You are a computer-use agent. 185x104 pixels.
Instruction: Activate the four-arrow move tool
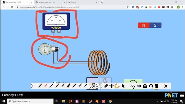coord(112,86)
